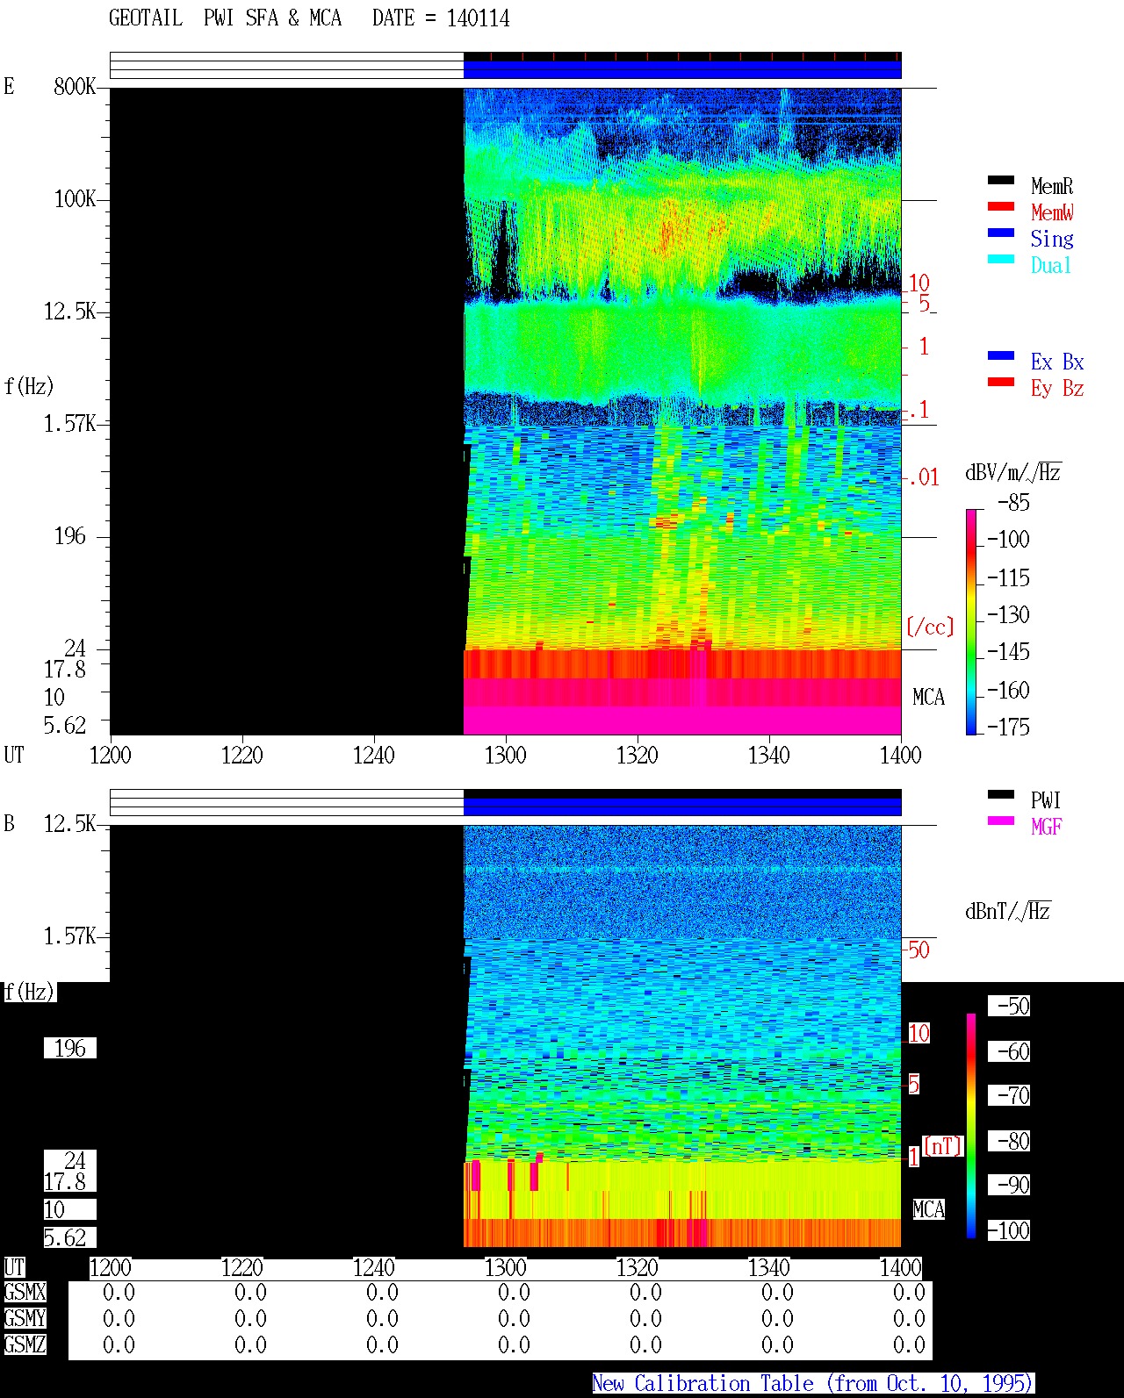Click the DATE = 140114 text
The image size is (1124, 1398).
click(x=441, y=18)
